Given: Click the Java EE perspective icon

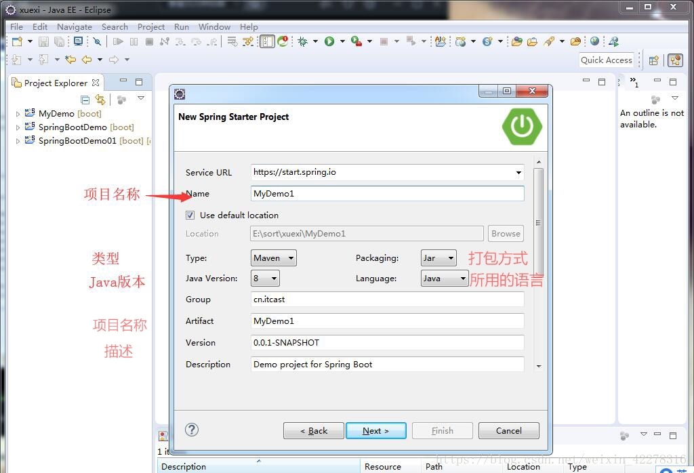Looking at the screenshot, I should tap(675, 60).
